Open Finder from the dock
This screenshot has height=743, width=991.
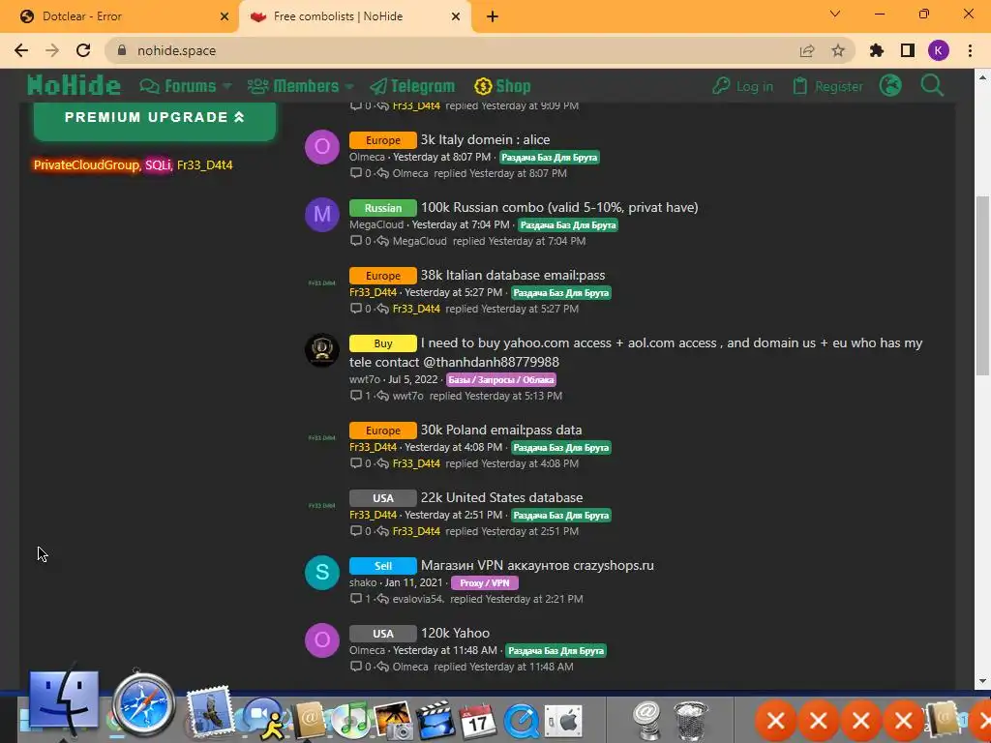click(x=64, y=701)
